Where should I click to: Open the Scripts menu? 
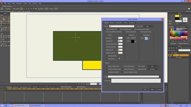click(25, 4)
